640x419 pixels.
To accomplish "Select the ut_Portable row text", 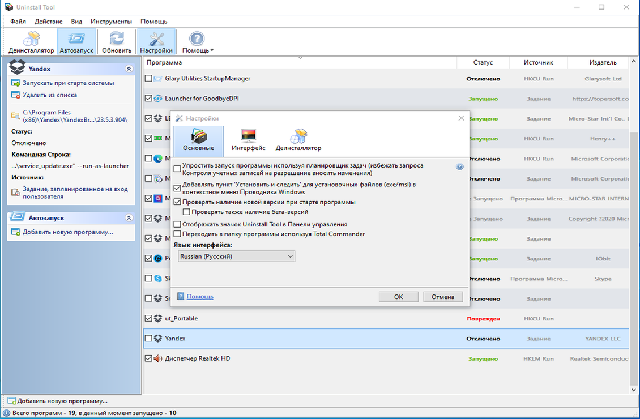I will [181, 318].
